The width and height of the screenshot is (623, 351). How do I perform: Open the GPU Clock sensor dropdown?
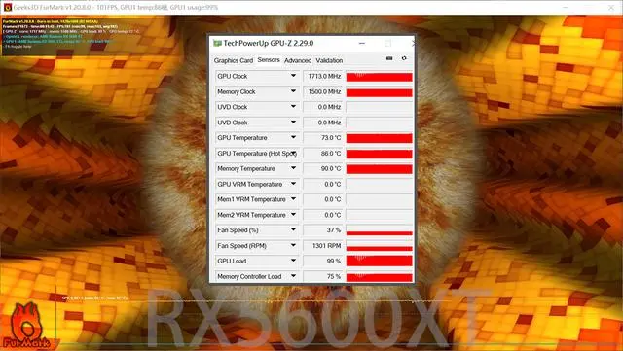[293, 76]
